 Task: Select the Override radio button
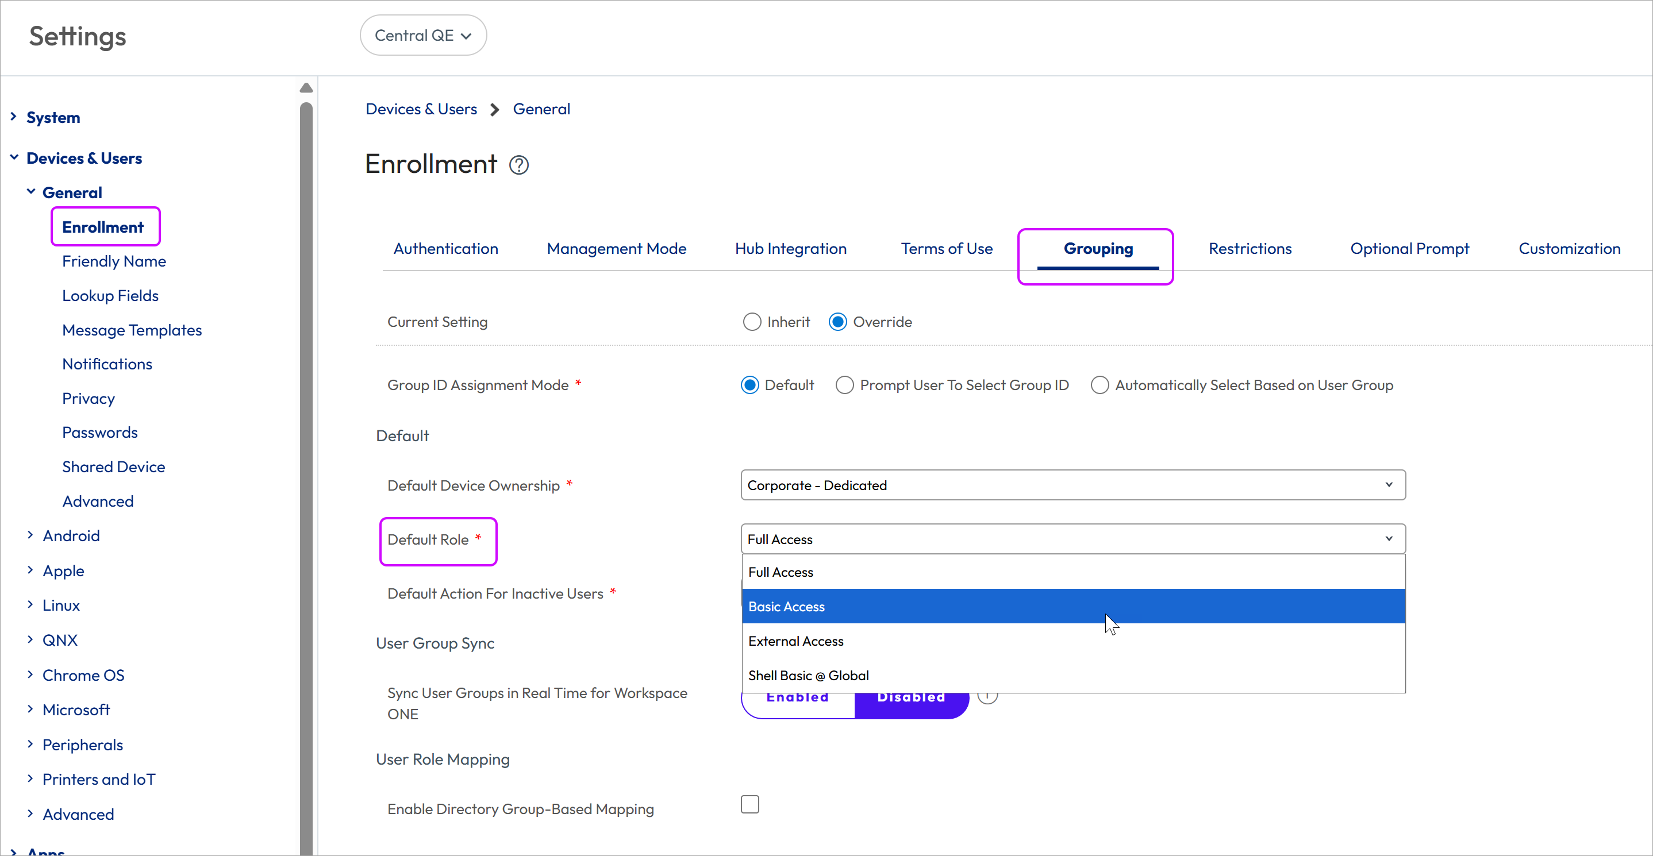click(x=837, y=322)
